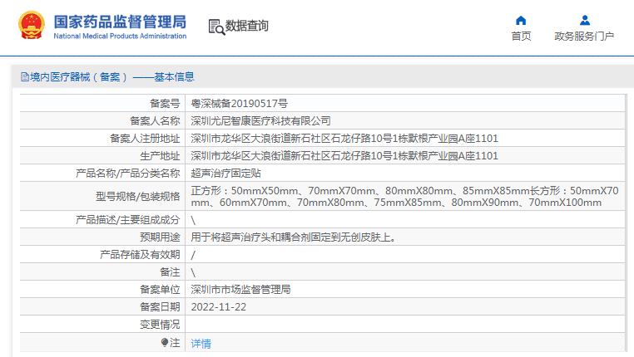Click the 产品描述/主要组成成分 label

pyautogui.click(x=128, y=220)
